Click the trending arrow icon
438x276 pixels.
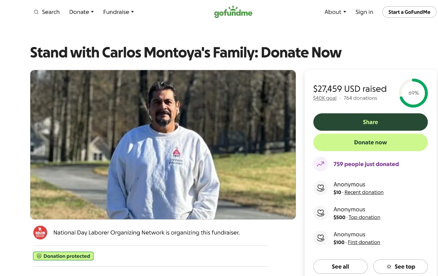tap(320, 164)
